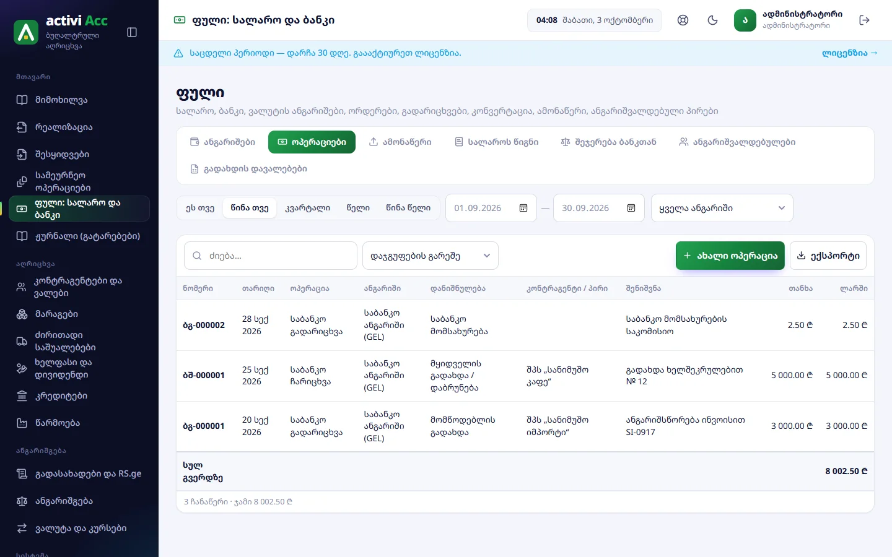The height and width of the screenshot is (557, 892).
Task: Select the წინა თვე period filter
Action: [x=250, y=208]
